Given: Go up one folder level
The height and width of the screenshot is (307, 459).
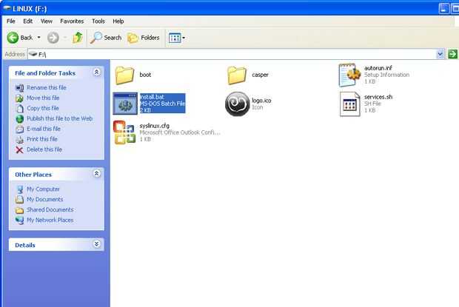Looking at the screenshot, I should 78,38.
